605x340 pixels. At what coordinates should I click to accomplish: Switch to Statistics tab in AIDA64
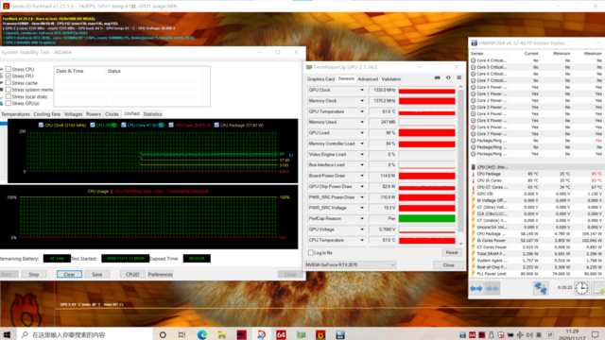pos(153,114)
